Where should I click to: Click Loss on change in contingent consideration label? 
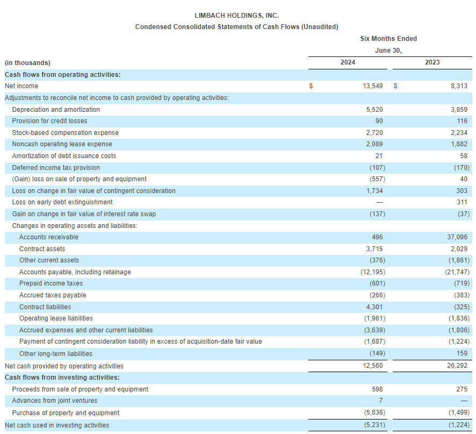point(94,191)
